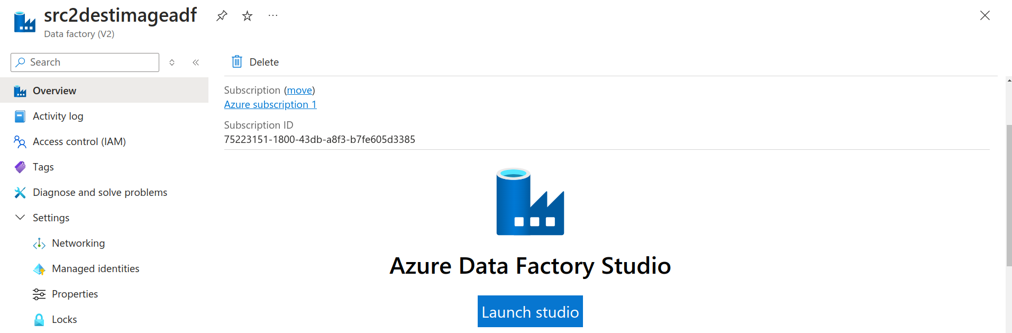Click the Azure Data Factory Studio heading
The image size is (1012, 333).
tap(530, 266)
